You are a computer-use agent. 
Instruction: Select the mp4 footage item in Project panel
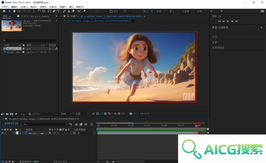pyautogui.click(x=13, y=52)
